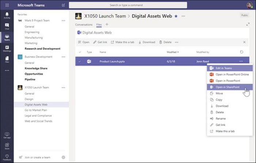The height and width of the screenshot is (163, 256).
Task: Open Files in the left rail
Action: 7,60
